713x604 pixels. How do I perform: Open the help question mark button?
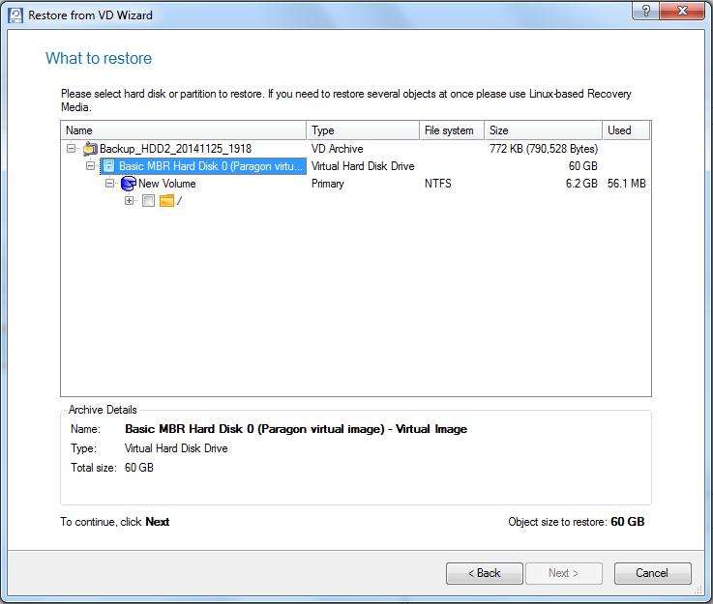click(645, 11)
